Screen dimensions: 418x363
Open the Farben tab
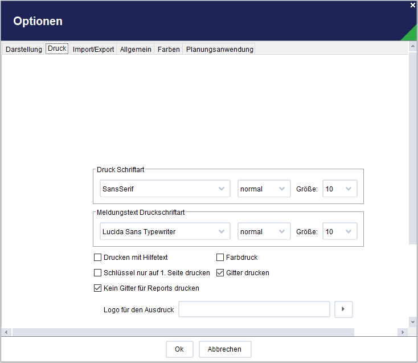(169, 50)
